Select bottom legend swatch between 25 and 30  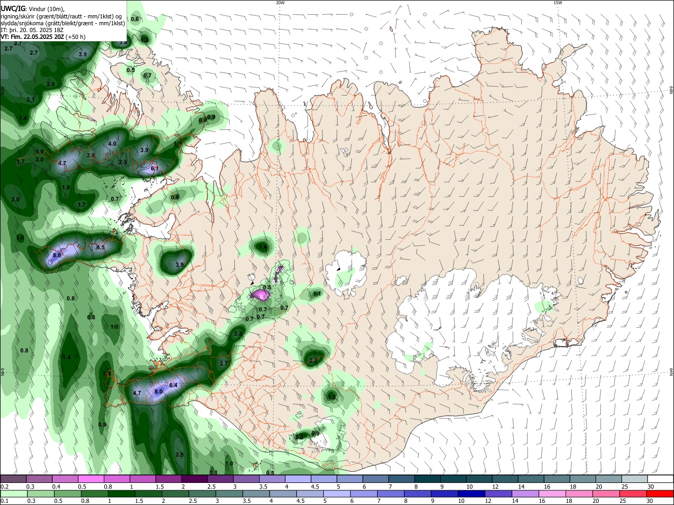coord(632,493)
